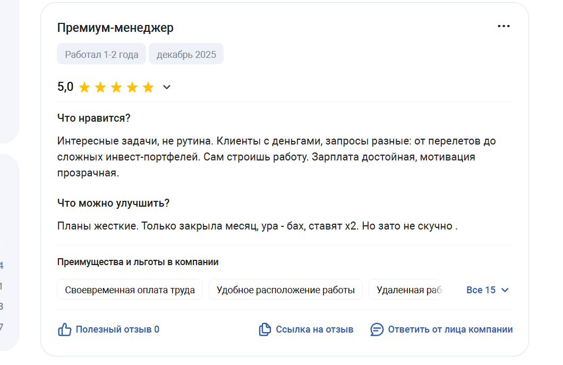Click the декабрь 2025 date tag
This screenshot has height=365, width=563.
coord(186,54)
